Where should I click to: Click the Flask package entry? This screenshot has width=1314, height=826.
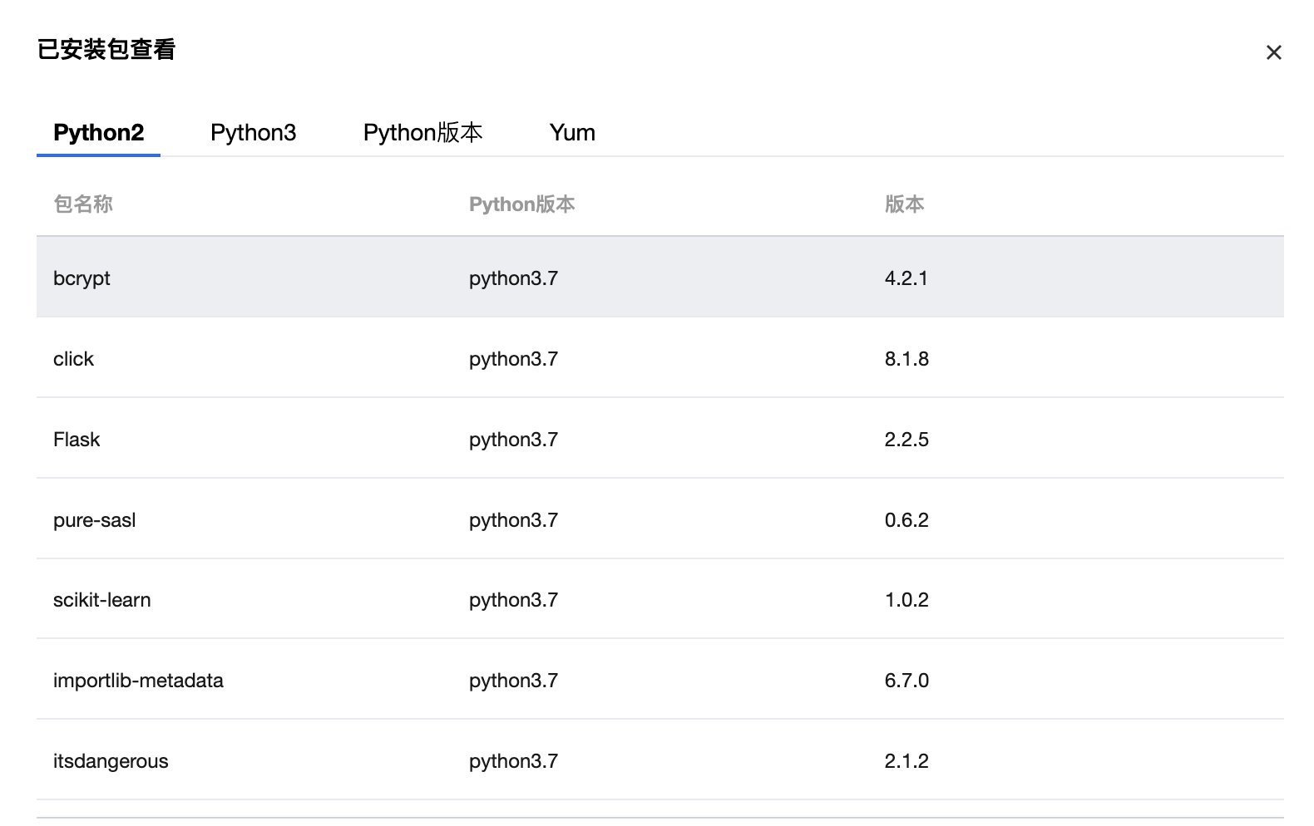(77, 440)
